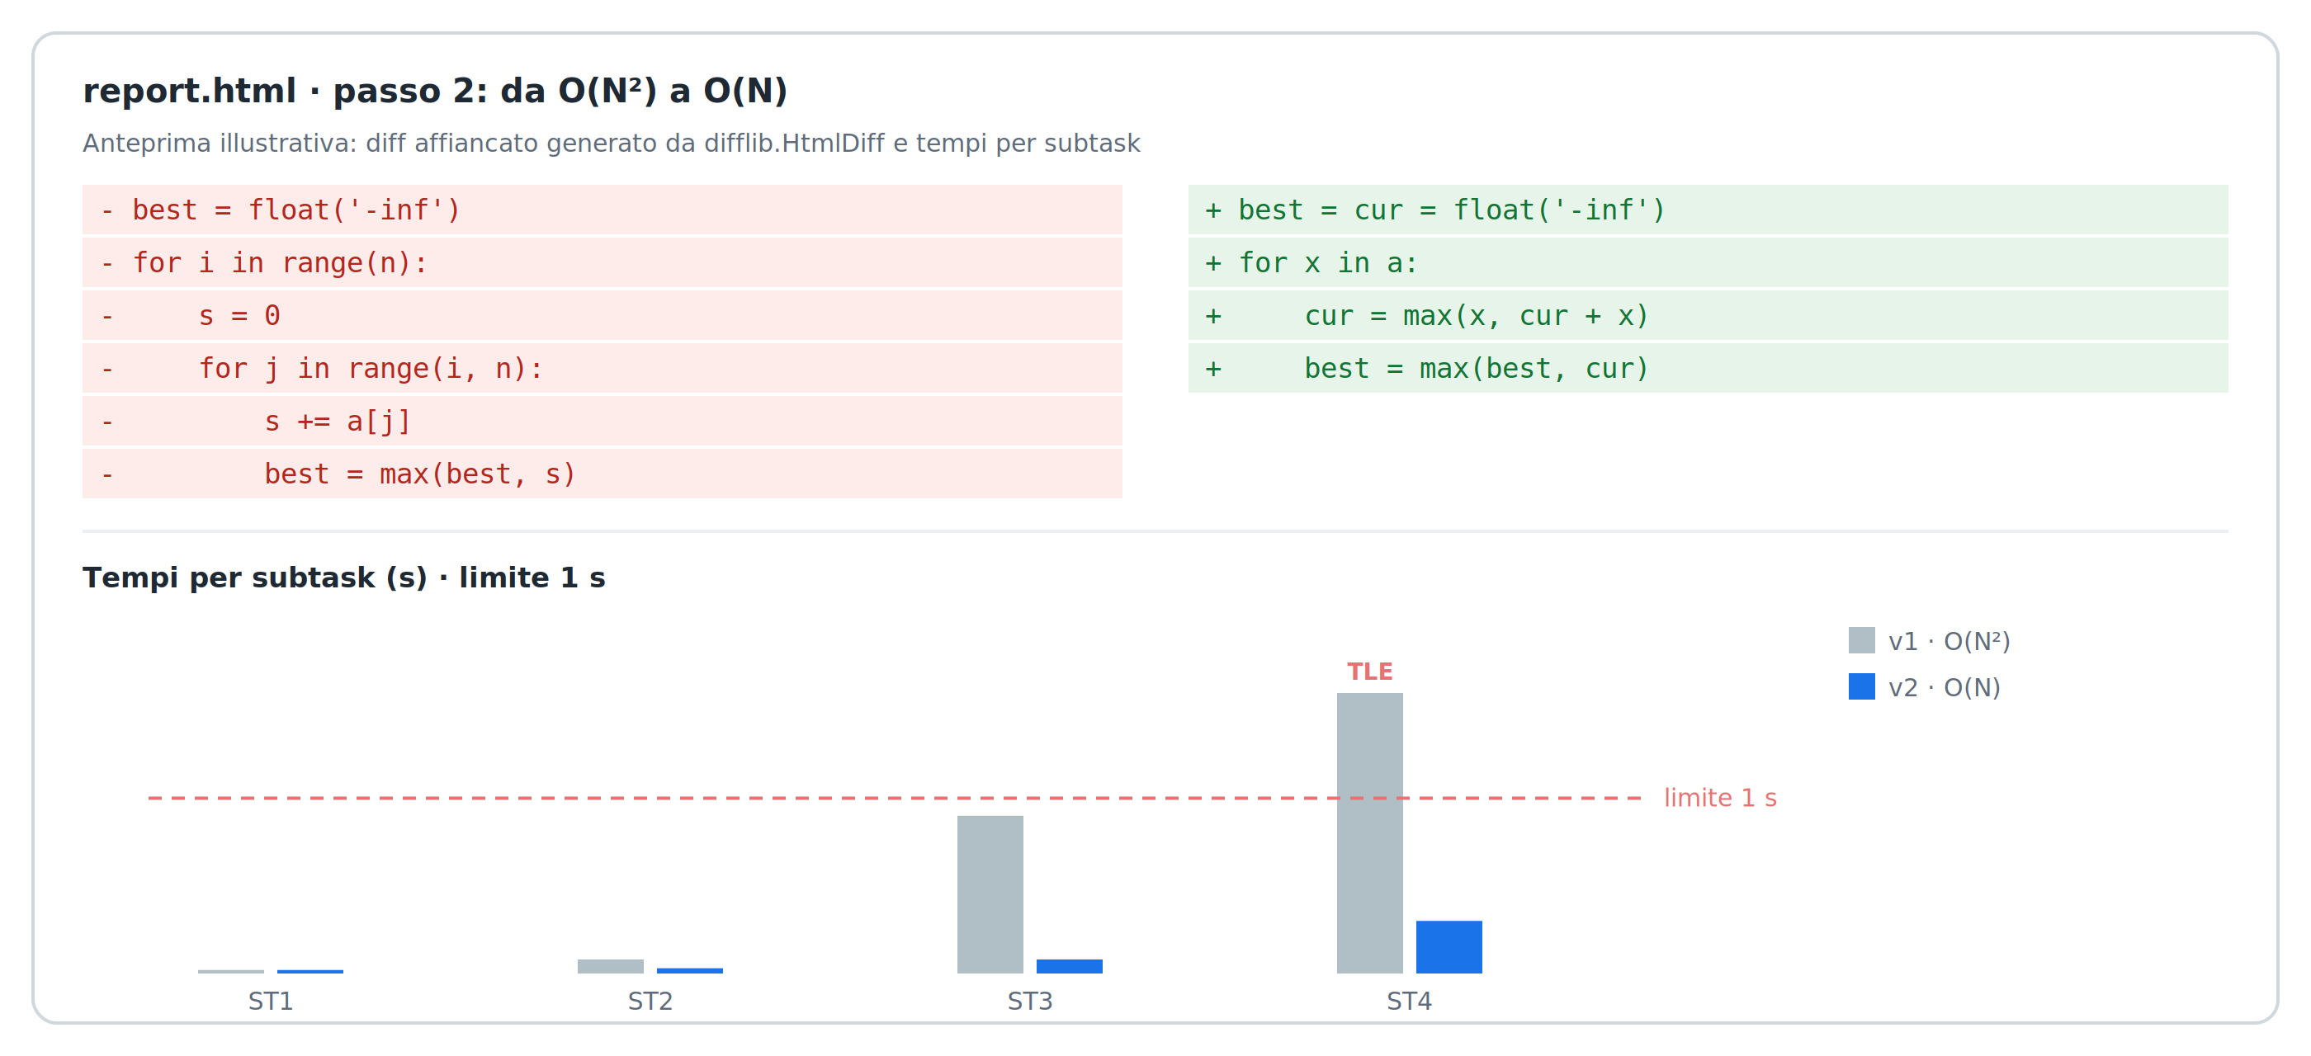Click the blue v2 bar for ST3
2311x1056 pixels.
tap(1070, 966)
